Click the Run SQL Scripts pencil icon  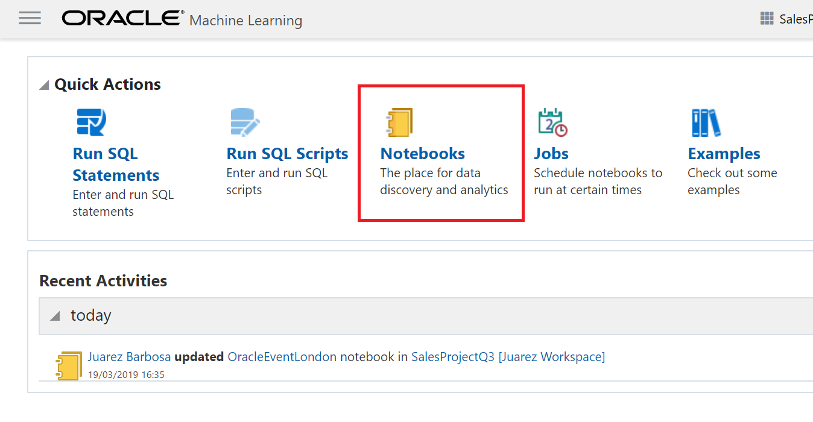(244, 122)
